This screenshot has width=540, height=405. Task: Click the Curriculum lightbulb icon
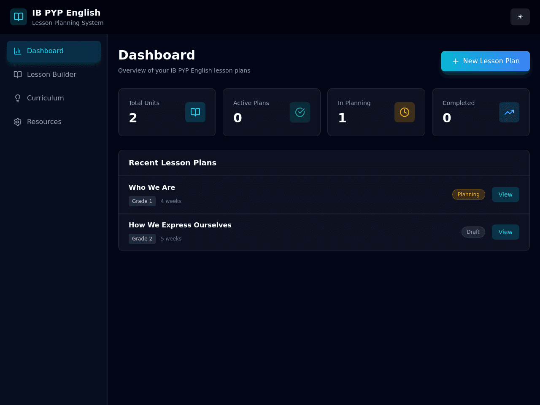[x=18, y=98]
